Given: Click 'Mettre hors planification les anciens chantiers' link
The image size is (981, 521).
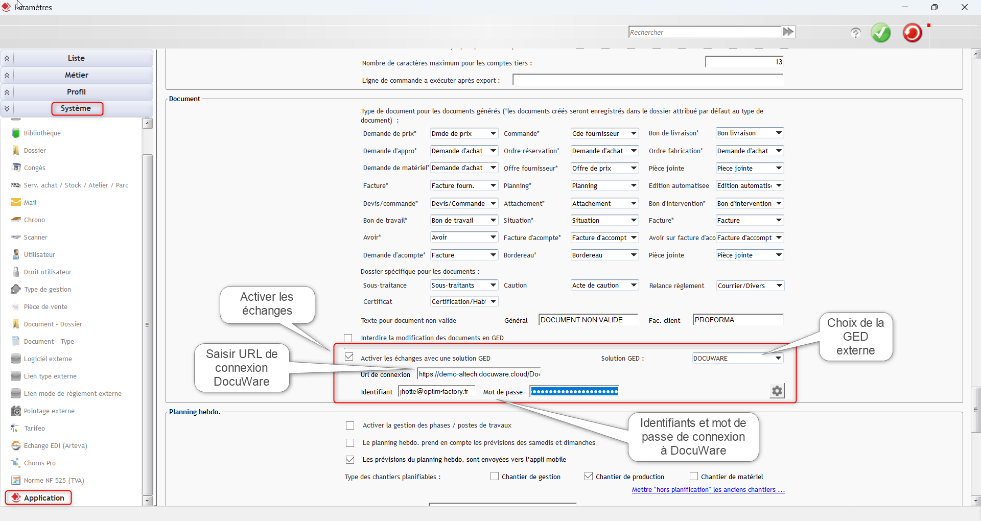Looking at the screenshot, I should coord(708,489).
